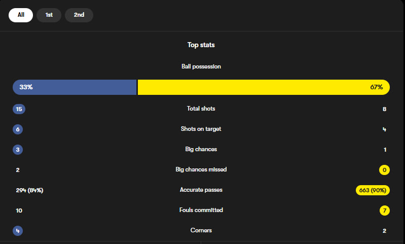The width and height of the screenshot is (405, 244).
Task: Click the Ball possession label
Action: pos(201,66)
